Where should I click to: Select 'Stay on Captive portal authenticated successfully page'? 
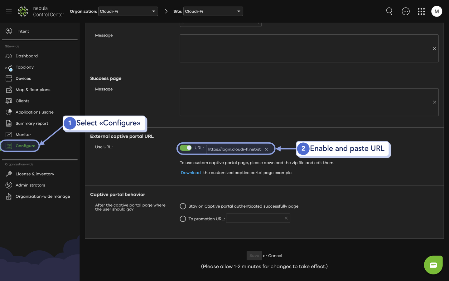183,206
